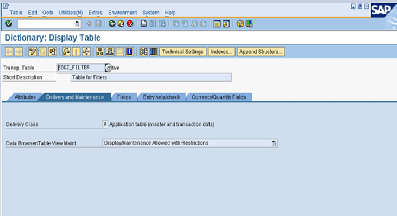Toggle Display/Change with the pencil-glasses icon
This screenshot has width=397, height=216.
[x=32, y=52]
